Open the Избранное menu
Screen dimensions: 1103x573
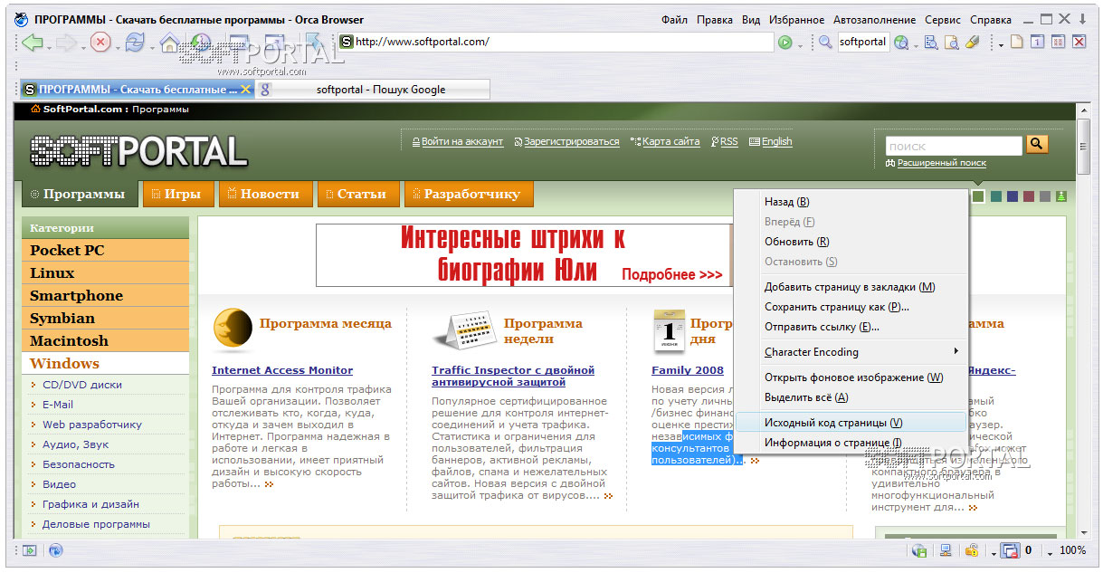[x=796, y=20]
